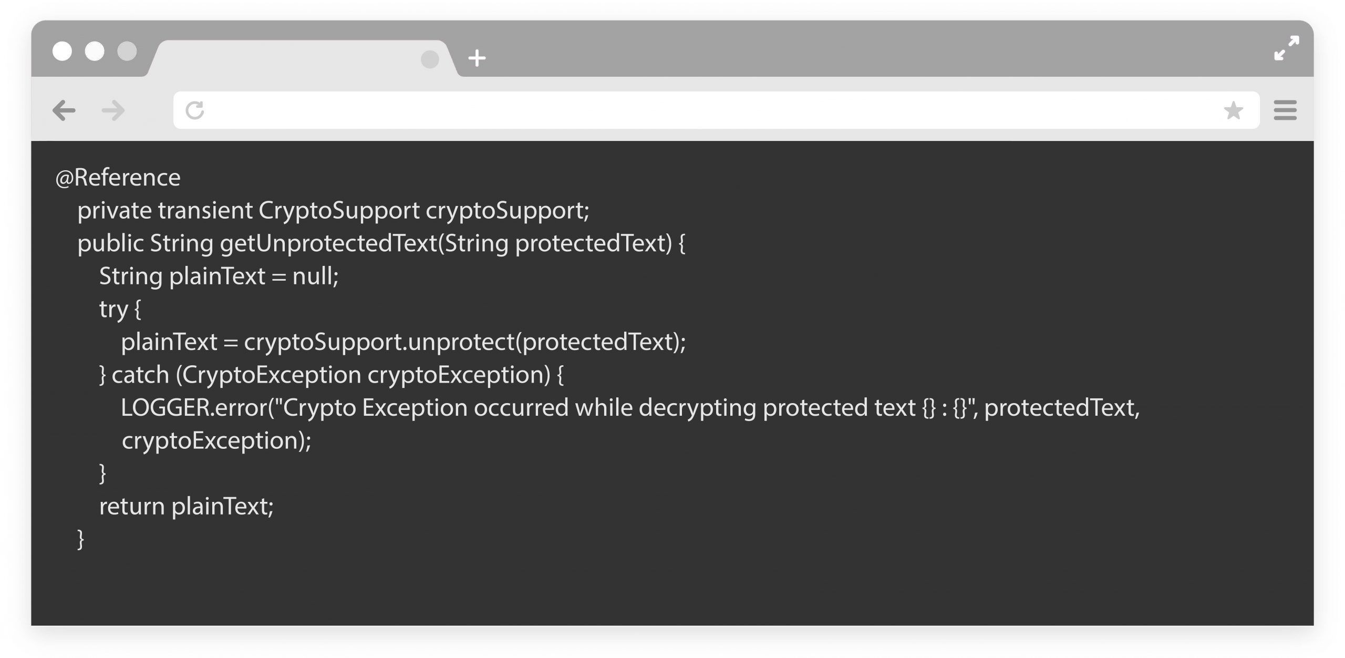This screenshot has height=658, width=1345.
Task: Bookmark page with the star icon
Action: click(x=1233, y=110)
